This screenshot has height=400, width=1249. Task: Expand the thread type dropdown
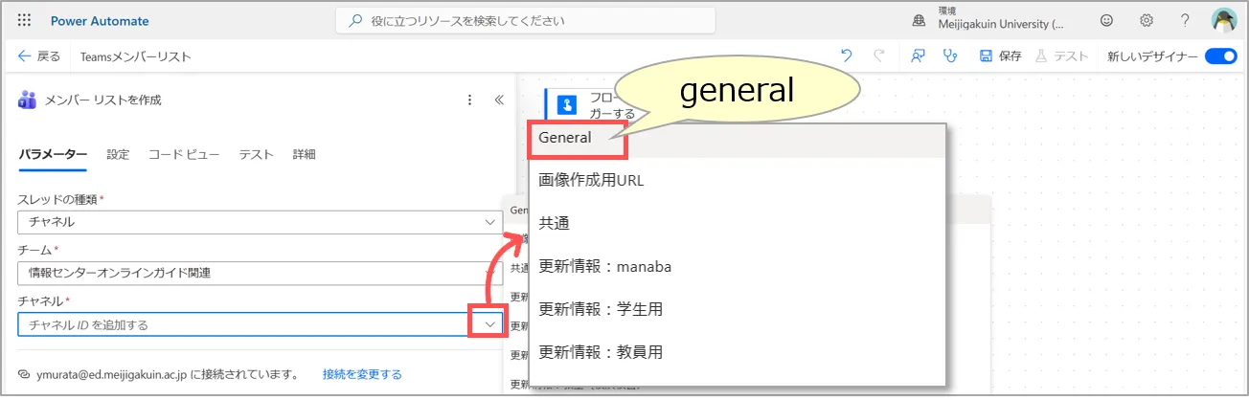coord(489,222)
